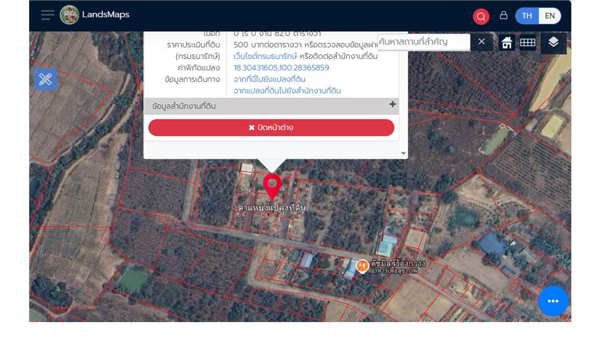Click the LandsMaps logo emblem
Viewport: 602px width, 338px height.
click(x=68, y=15)
